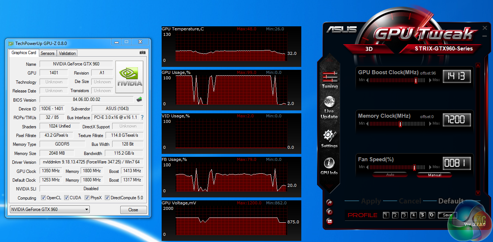493x242 pixels.
Task: Select profile S
Action: [x=423, y=215]
